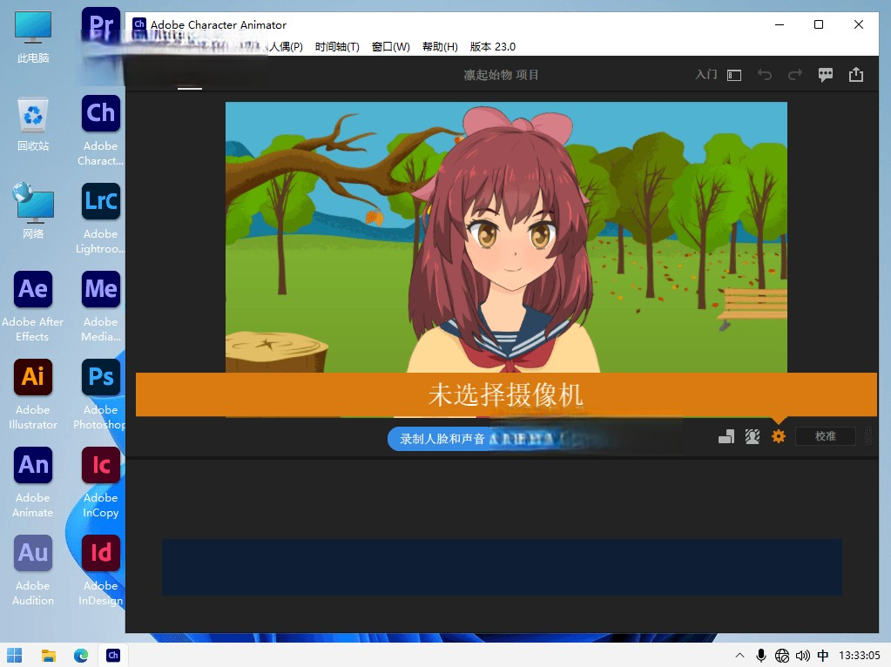
Task: Open the 帮助(H) menu
Action: coord(440,47)
